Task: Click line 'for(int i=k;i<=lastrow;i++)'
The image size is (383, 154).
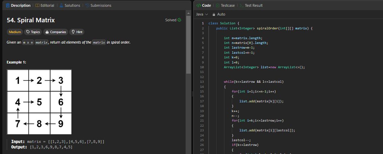Action: tap(258, 121)
